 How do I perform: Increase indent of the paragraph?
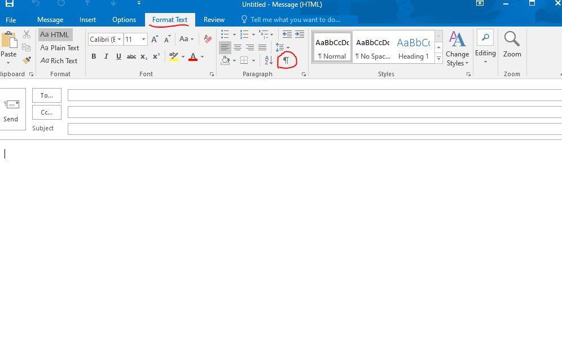click(298, 34)
